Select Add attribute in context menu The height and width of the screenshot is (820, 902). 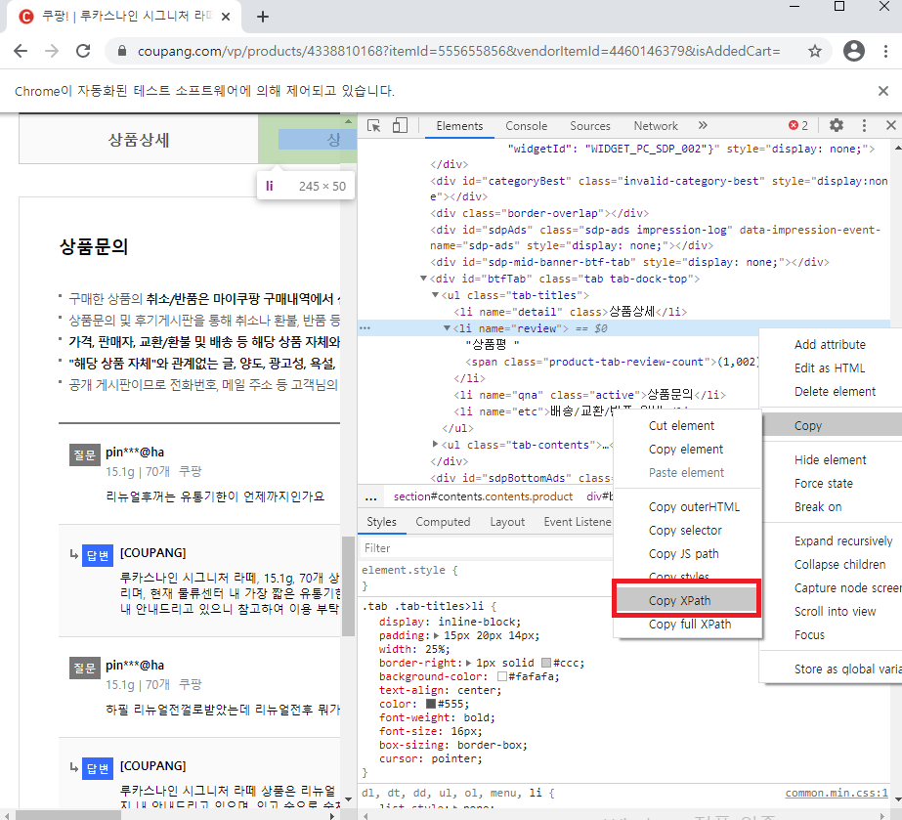pyautogui.click(x=831, y=345)
